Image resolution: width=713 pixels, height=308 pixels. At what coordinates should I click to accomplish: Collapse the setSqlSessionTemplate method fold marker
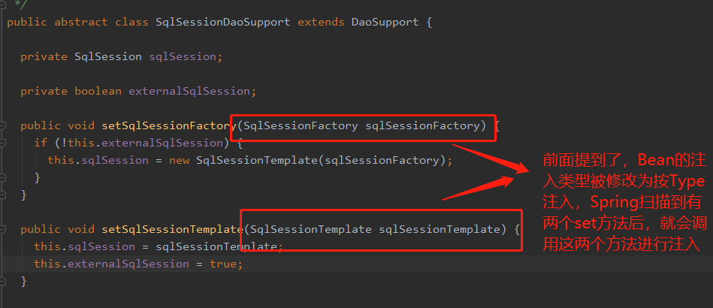tap(2, 229)
